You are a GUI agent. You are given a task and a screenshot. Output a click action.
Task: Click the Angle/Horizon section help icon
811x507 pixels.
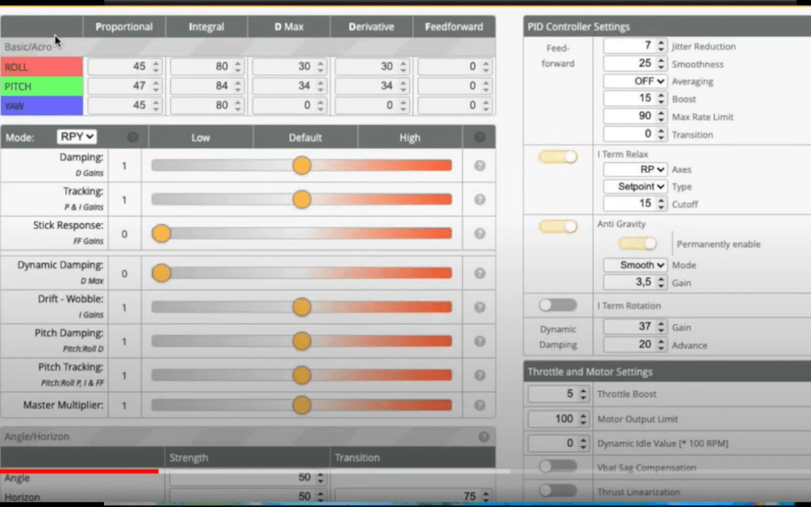point(484,437)
